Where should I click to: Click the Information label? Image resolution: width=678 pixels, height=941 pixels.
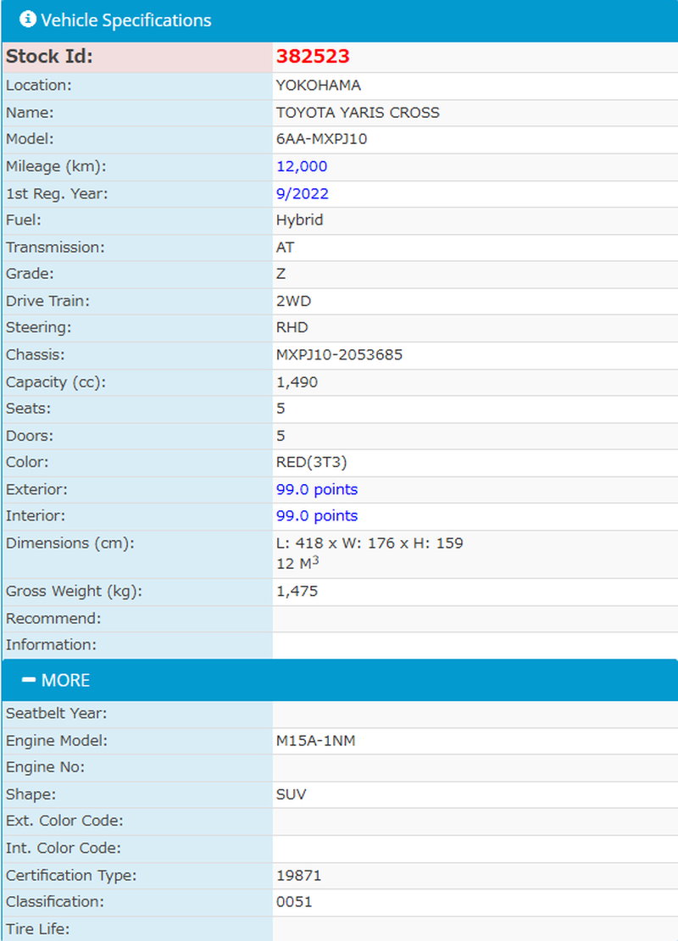click(x=51, y=644)
